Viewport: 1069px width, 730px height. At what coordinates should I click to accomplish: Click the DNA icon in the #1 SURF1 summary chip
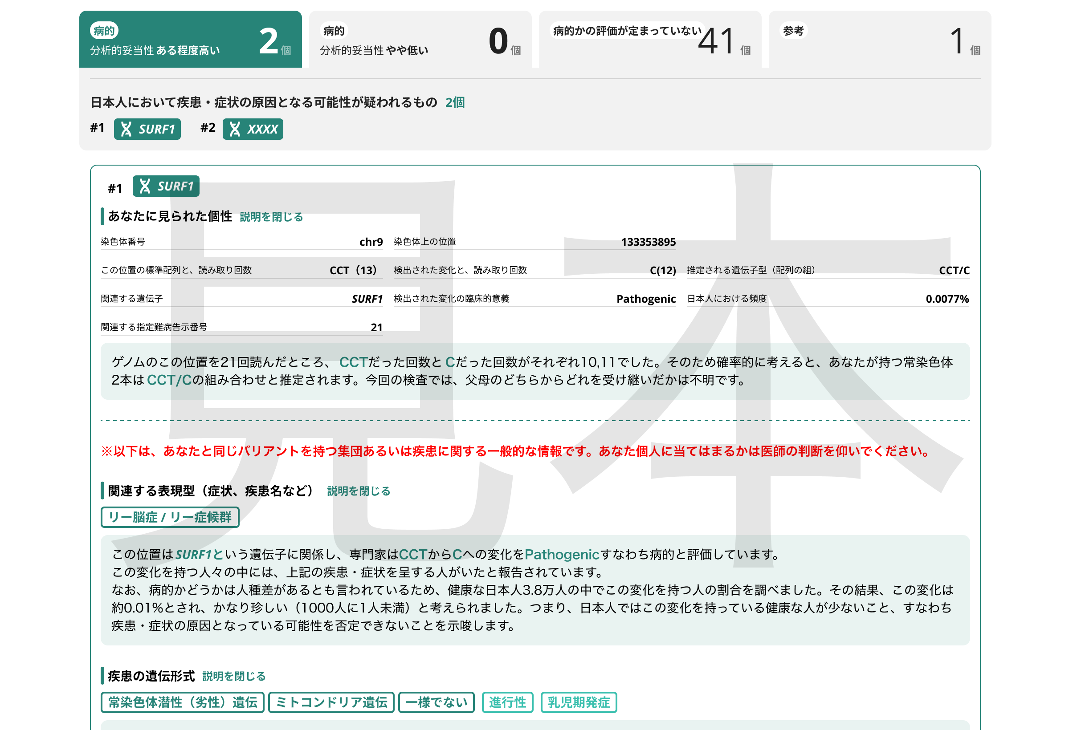pos(126,129)
